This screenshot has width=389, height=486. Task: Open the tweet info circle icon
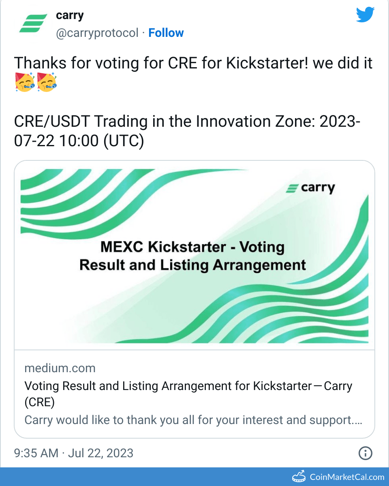(365, 453)
